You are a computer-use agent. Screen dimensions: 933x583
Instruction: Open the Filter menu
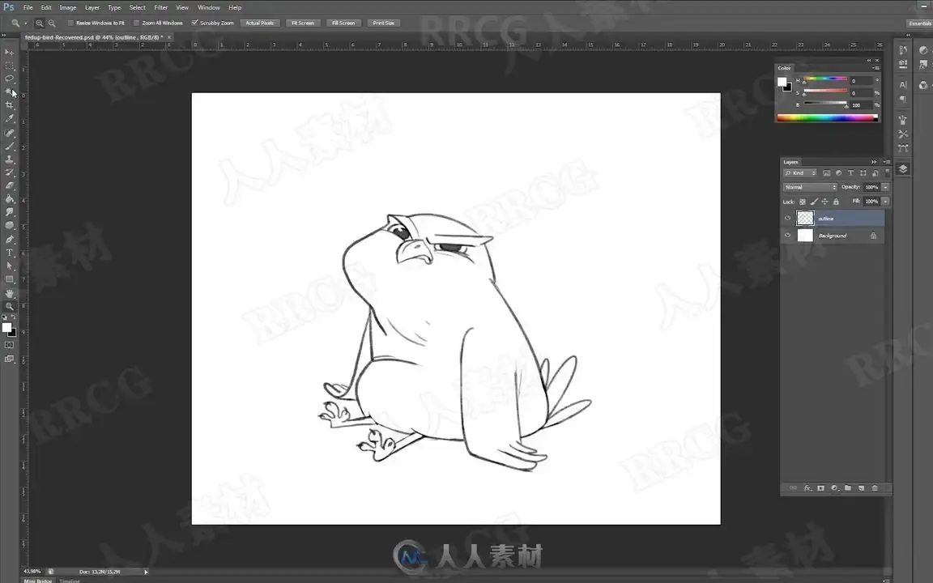(x=160, y=8)
